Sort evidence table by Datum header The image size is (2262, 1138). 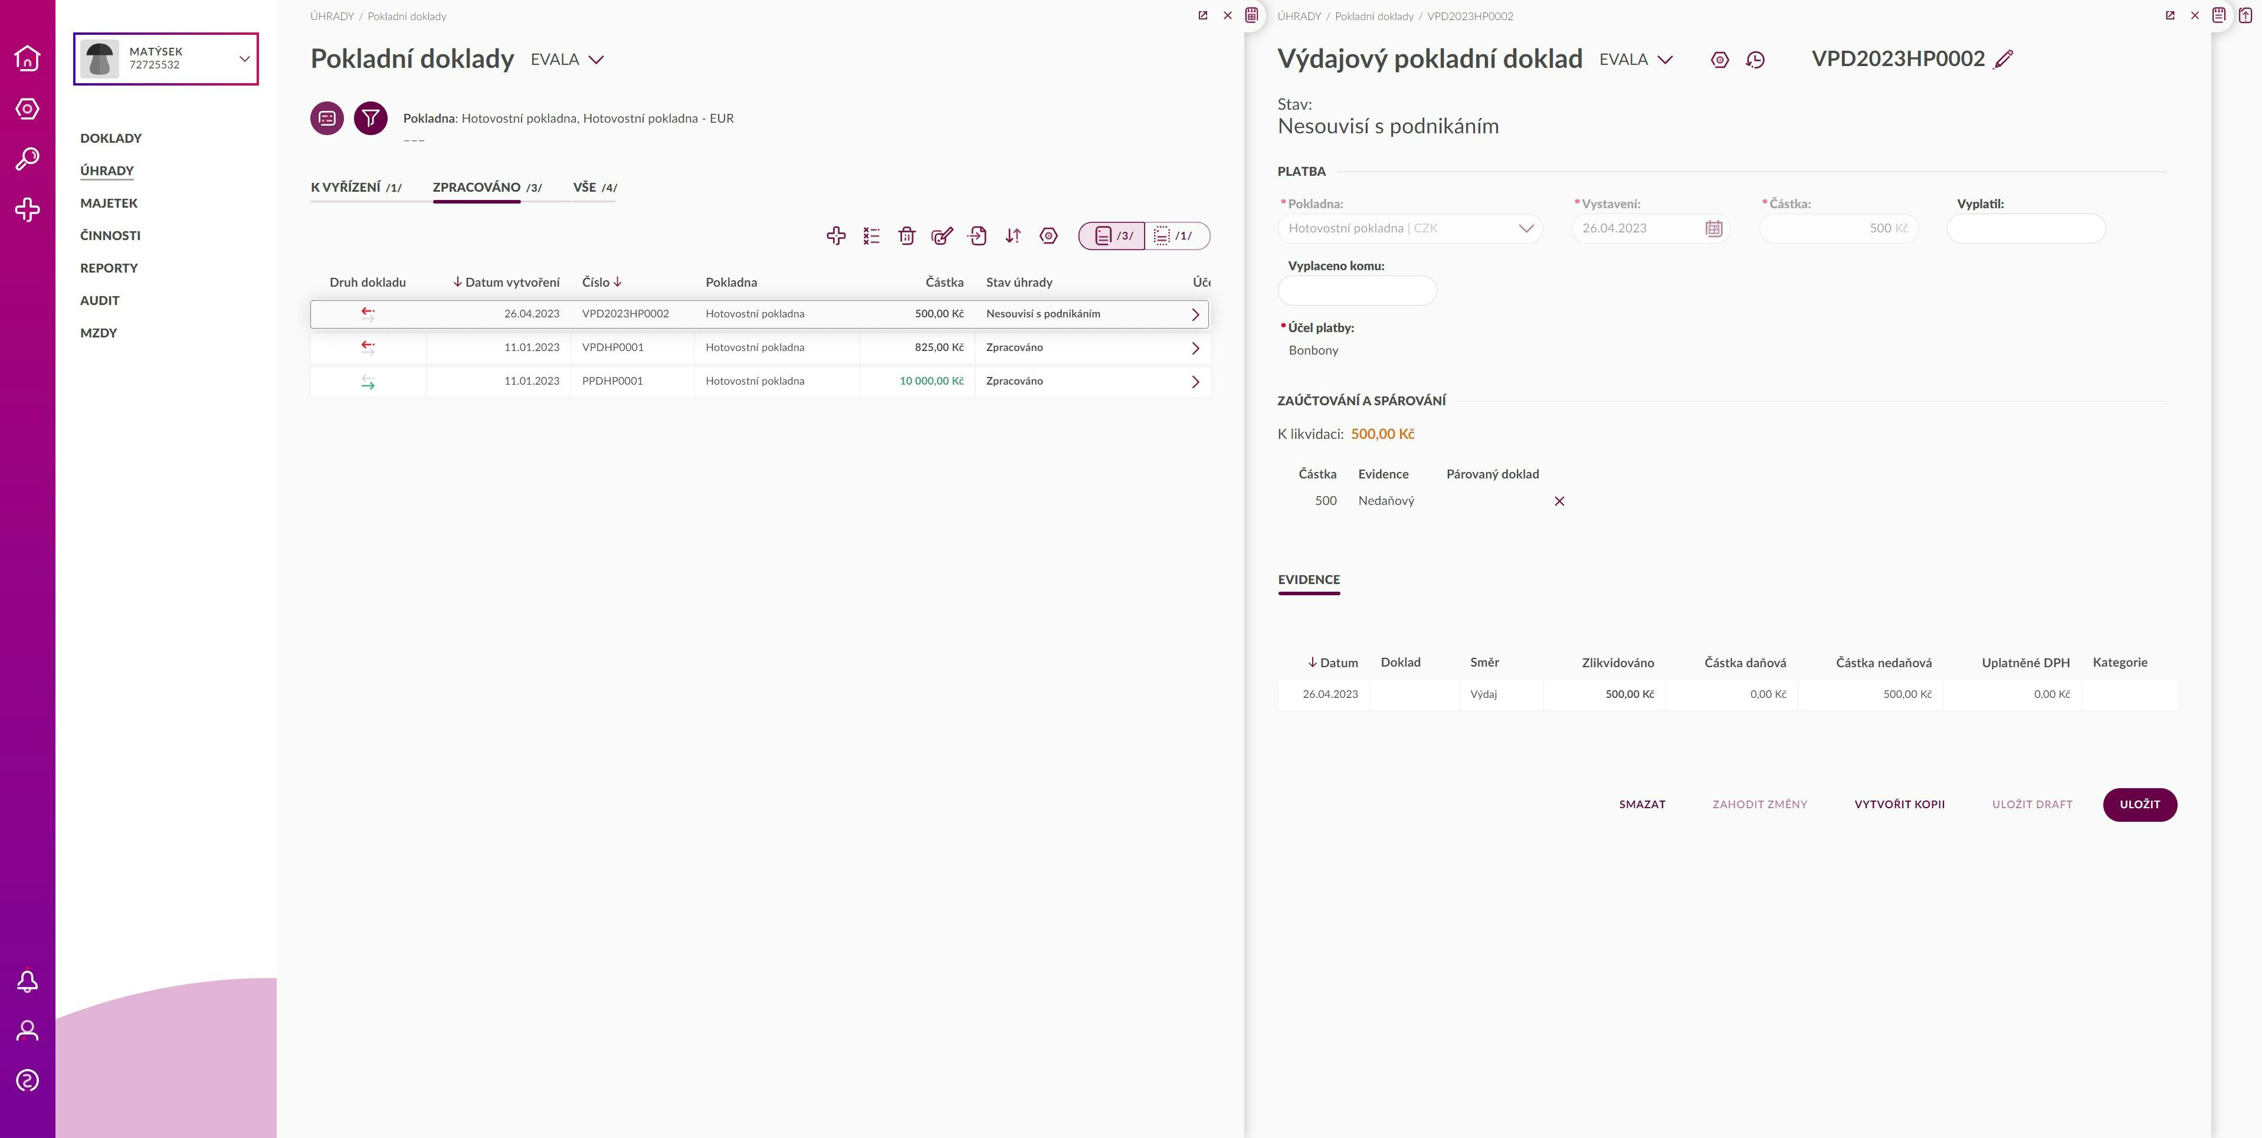(x=1332, y=663)
